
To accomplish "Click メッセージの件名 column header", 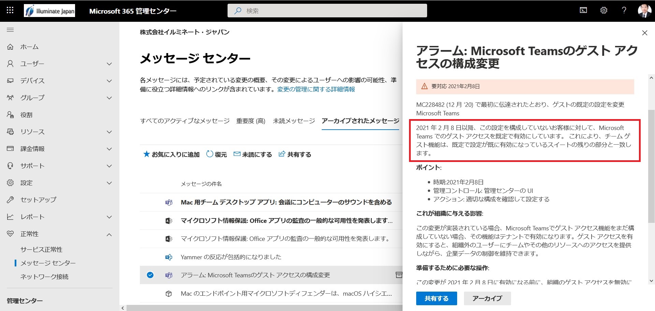I will point(201,184).
